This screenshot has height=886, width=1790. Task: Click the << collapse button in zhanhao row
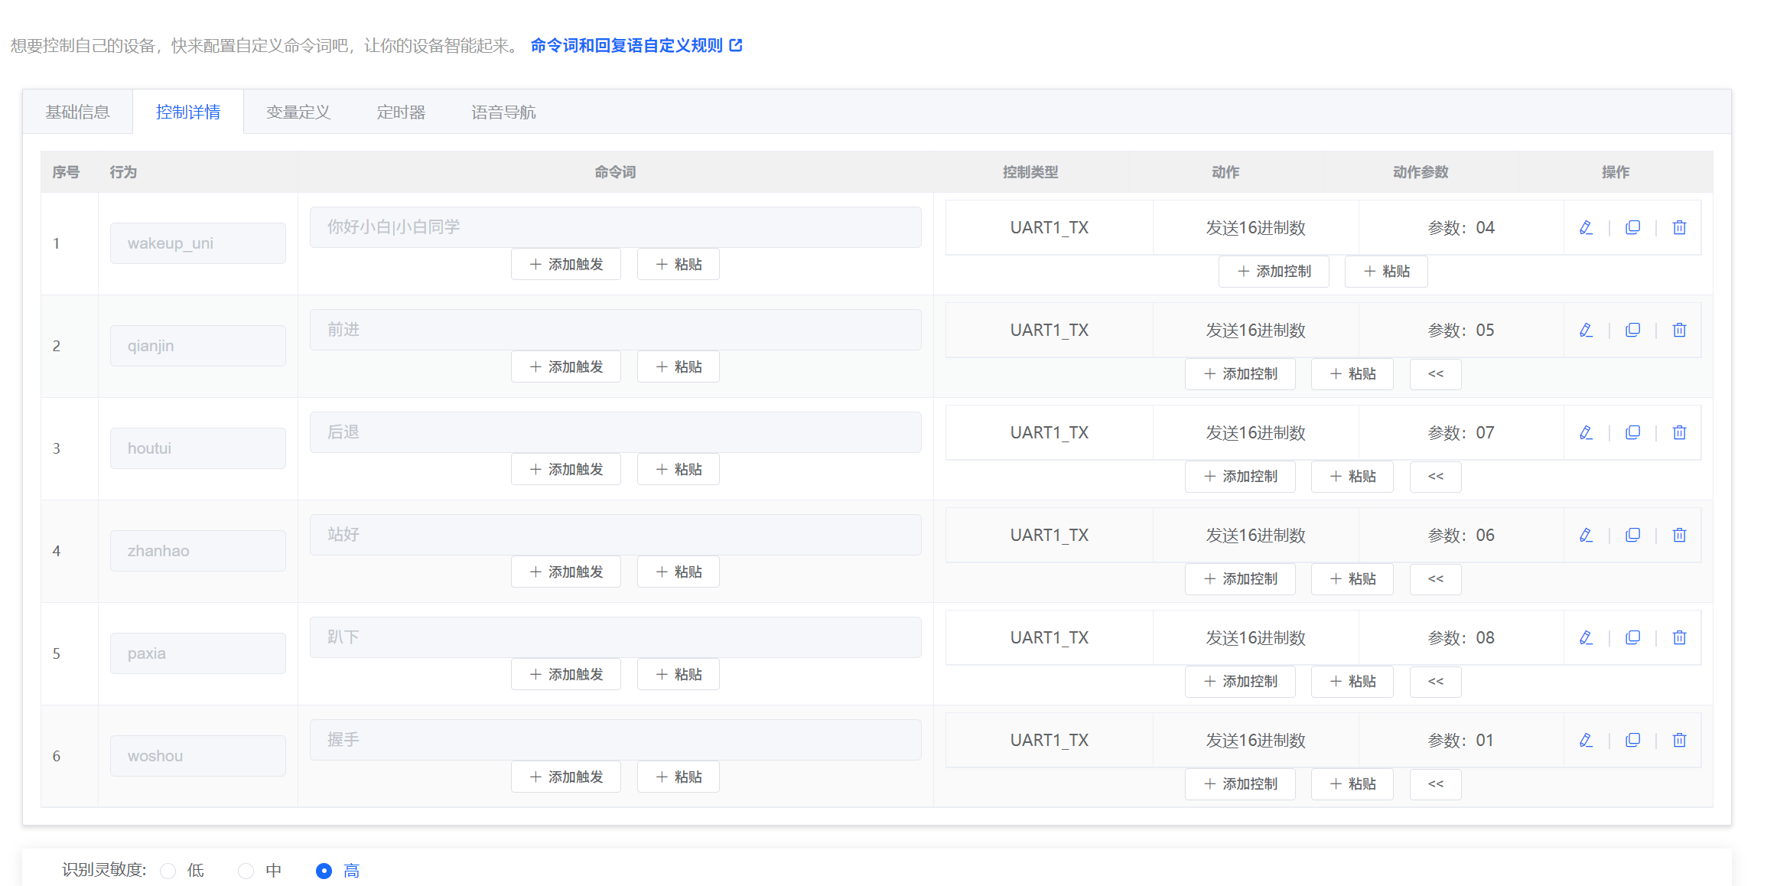point(1435,578)
